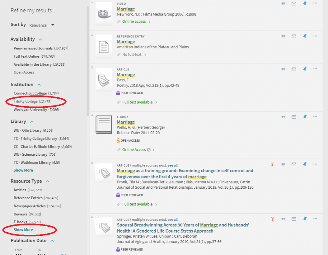This screenshot has width=328, height=255.
Task: Show versions icon for 'Marriage as a training ground'
Action: pyautogui.click(x=272, y=164)
